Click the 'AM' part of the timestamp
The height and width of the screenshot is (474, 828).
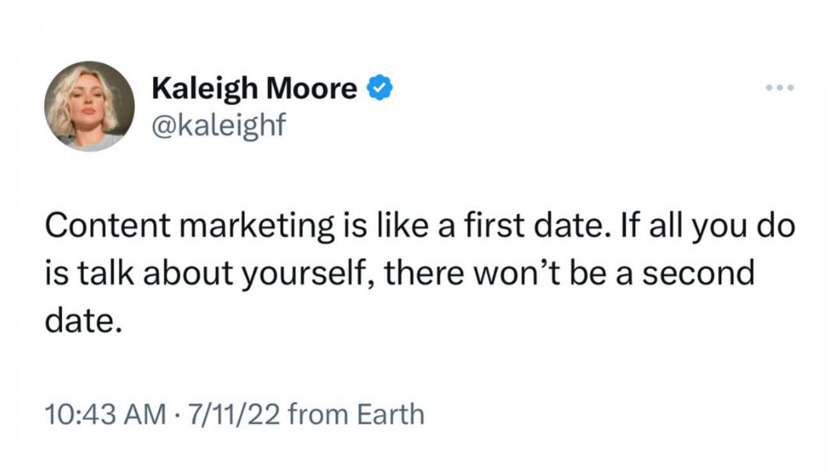[142, 414]
